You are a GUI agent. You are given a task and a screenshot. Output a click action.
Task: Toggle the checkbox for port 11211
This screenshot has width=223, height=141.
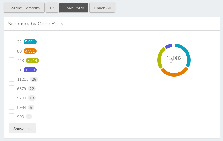[x=12, y=79]
